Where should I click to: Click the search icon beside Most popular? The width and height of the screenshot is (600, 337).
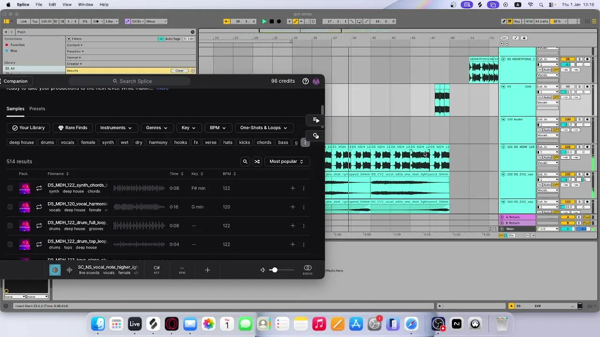pyautogui.click(x=245, y=161)
